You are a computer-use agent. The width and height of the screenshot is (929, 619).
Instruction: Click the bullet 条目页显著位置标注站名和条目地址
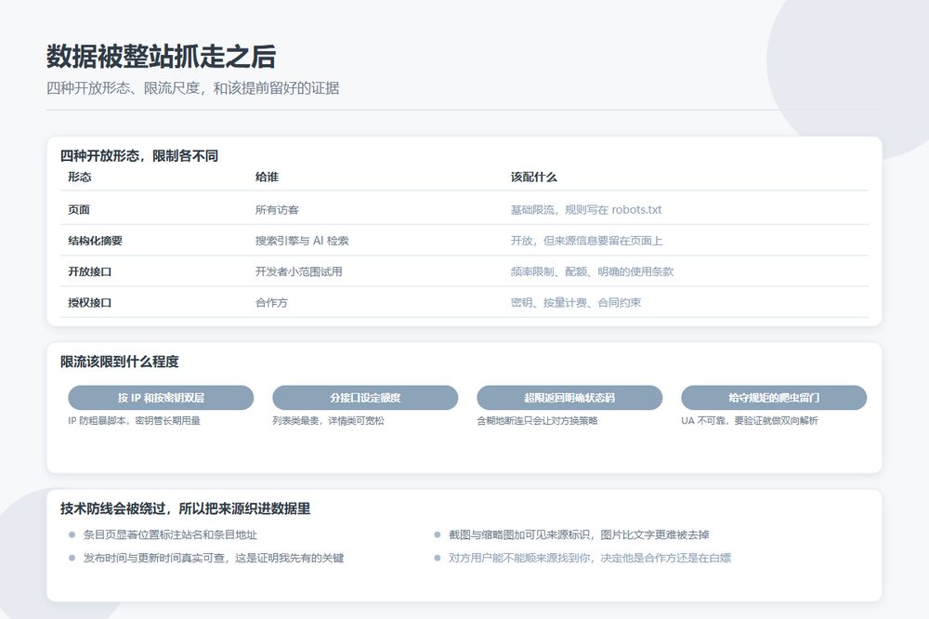point(170,534)
